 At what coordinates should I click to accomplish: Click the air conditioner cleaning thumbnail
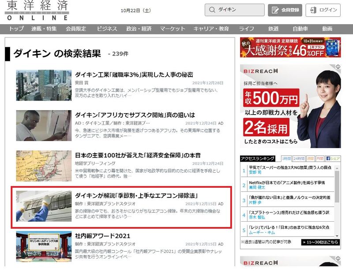[x=44, y=206]
